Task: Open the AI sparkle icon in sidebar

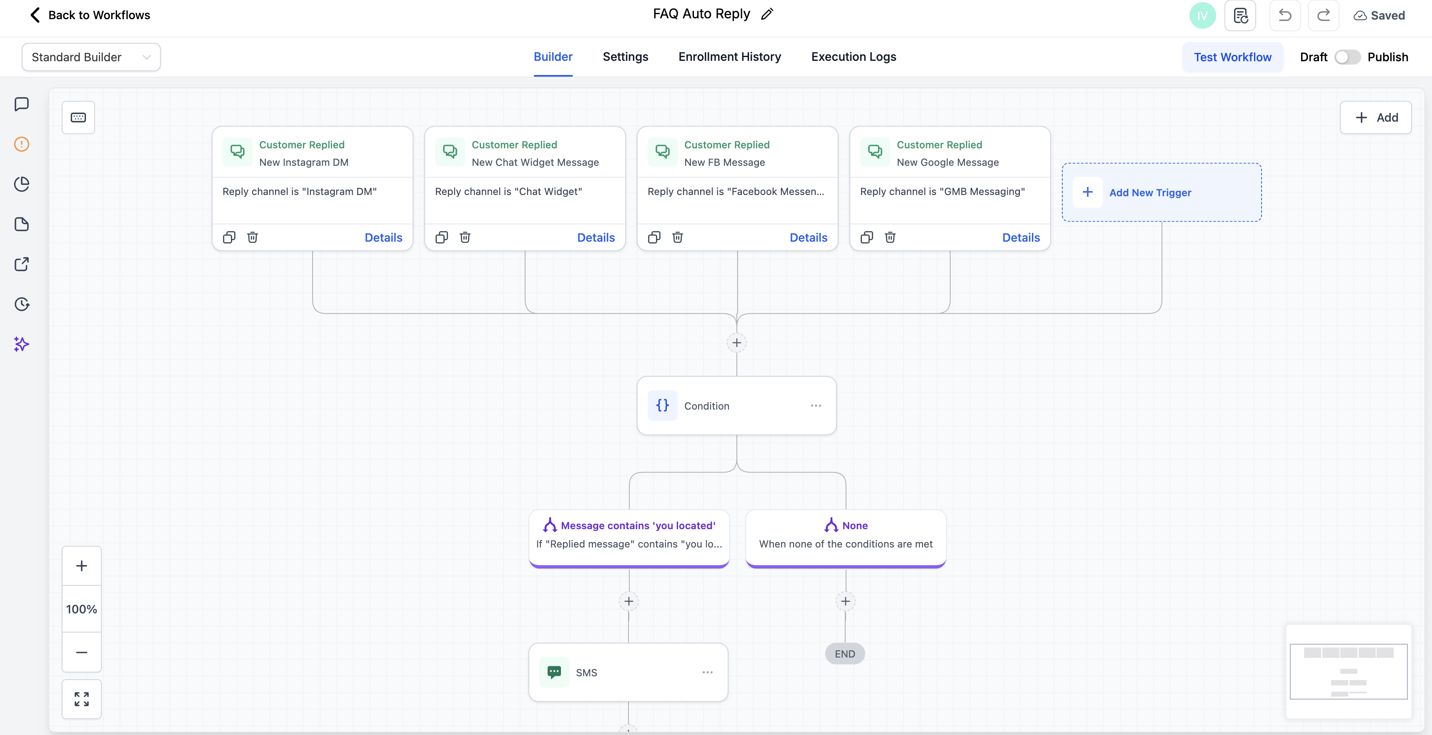Action: pos(22,344)
